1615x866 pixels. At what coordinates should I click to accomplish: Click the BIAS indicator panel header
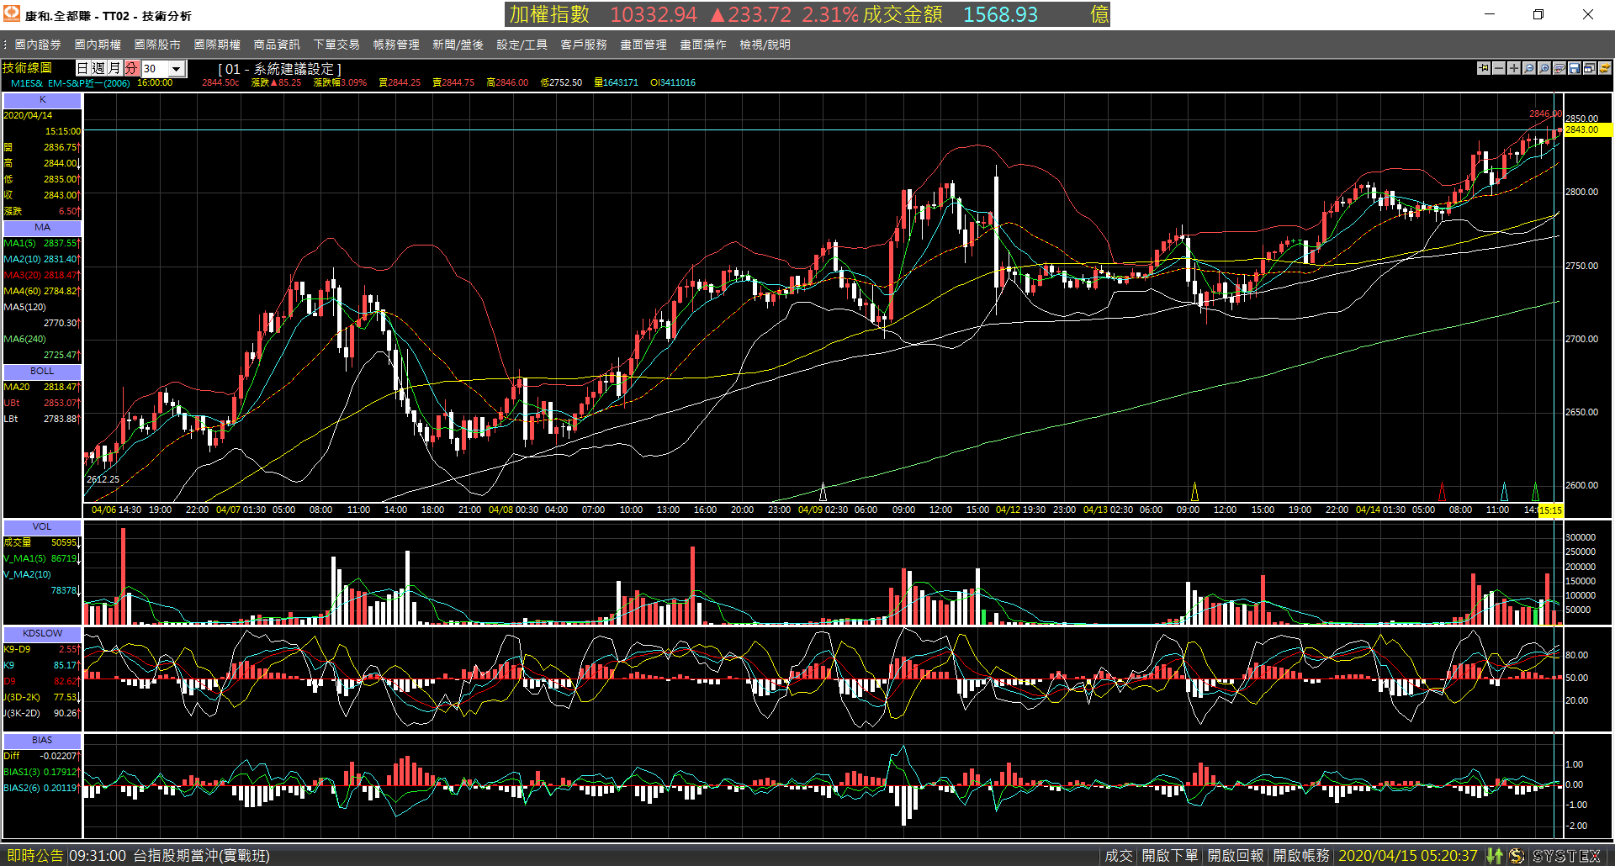pyautogui.click(x=42, y=741)
